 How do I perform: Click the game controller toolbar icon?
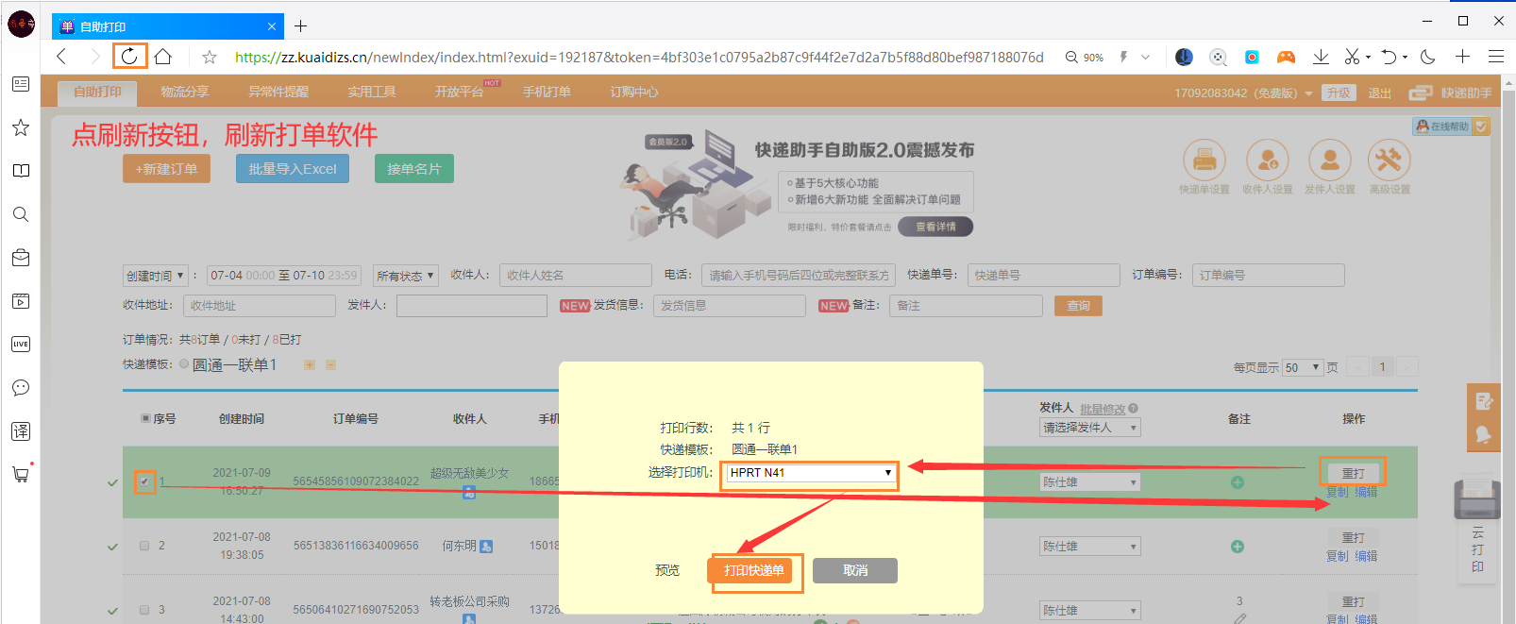pyautogui.click(x=1286, y=57)
